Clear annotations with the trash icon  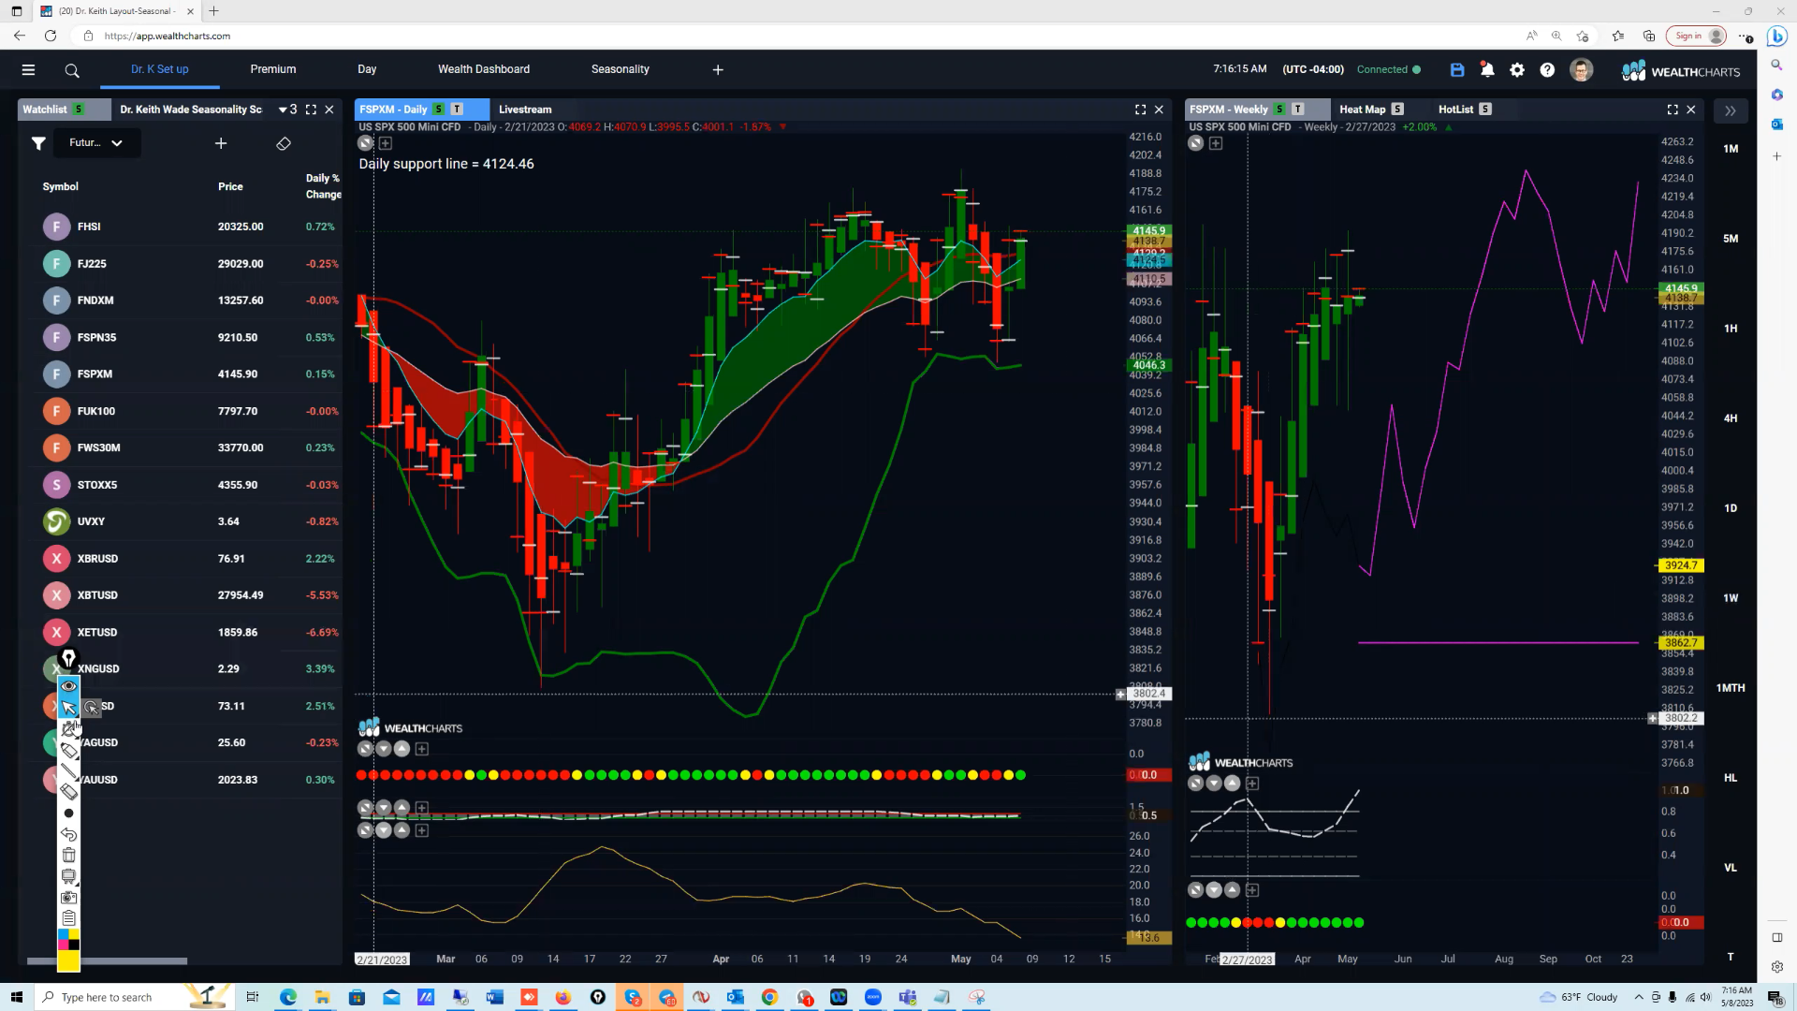click(68, 855)
